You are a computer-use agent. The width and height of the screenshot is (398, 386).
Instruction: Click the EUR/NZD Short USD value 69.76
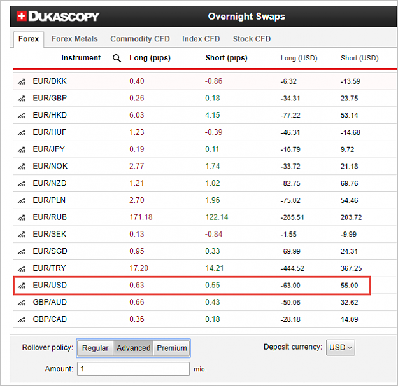[349, 183]
